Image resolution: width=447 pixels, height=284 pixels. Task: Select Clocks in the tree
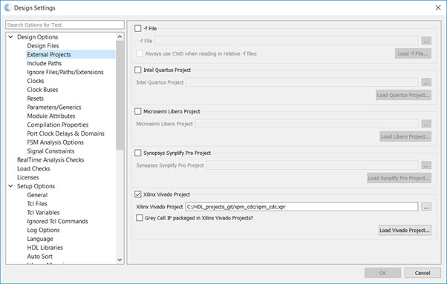[x=36, y=81]
